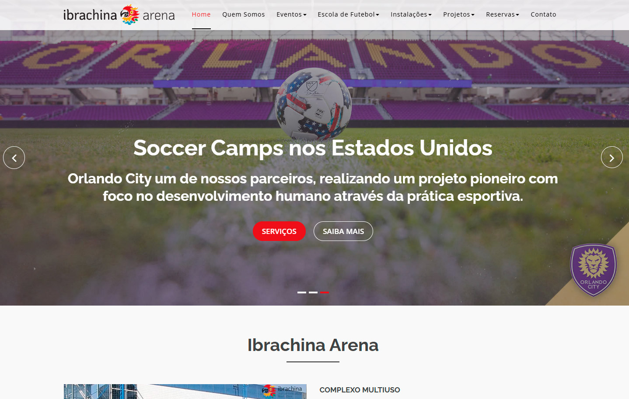Go to the previous slide arrow
Viewport: 629px width, 399px height.
(14, 158)
